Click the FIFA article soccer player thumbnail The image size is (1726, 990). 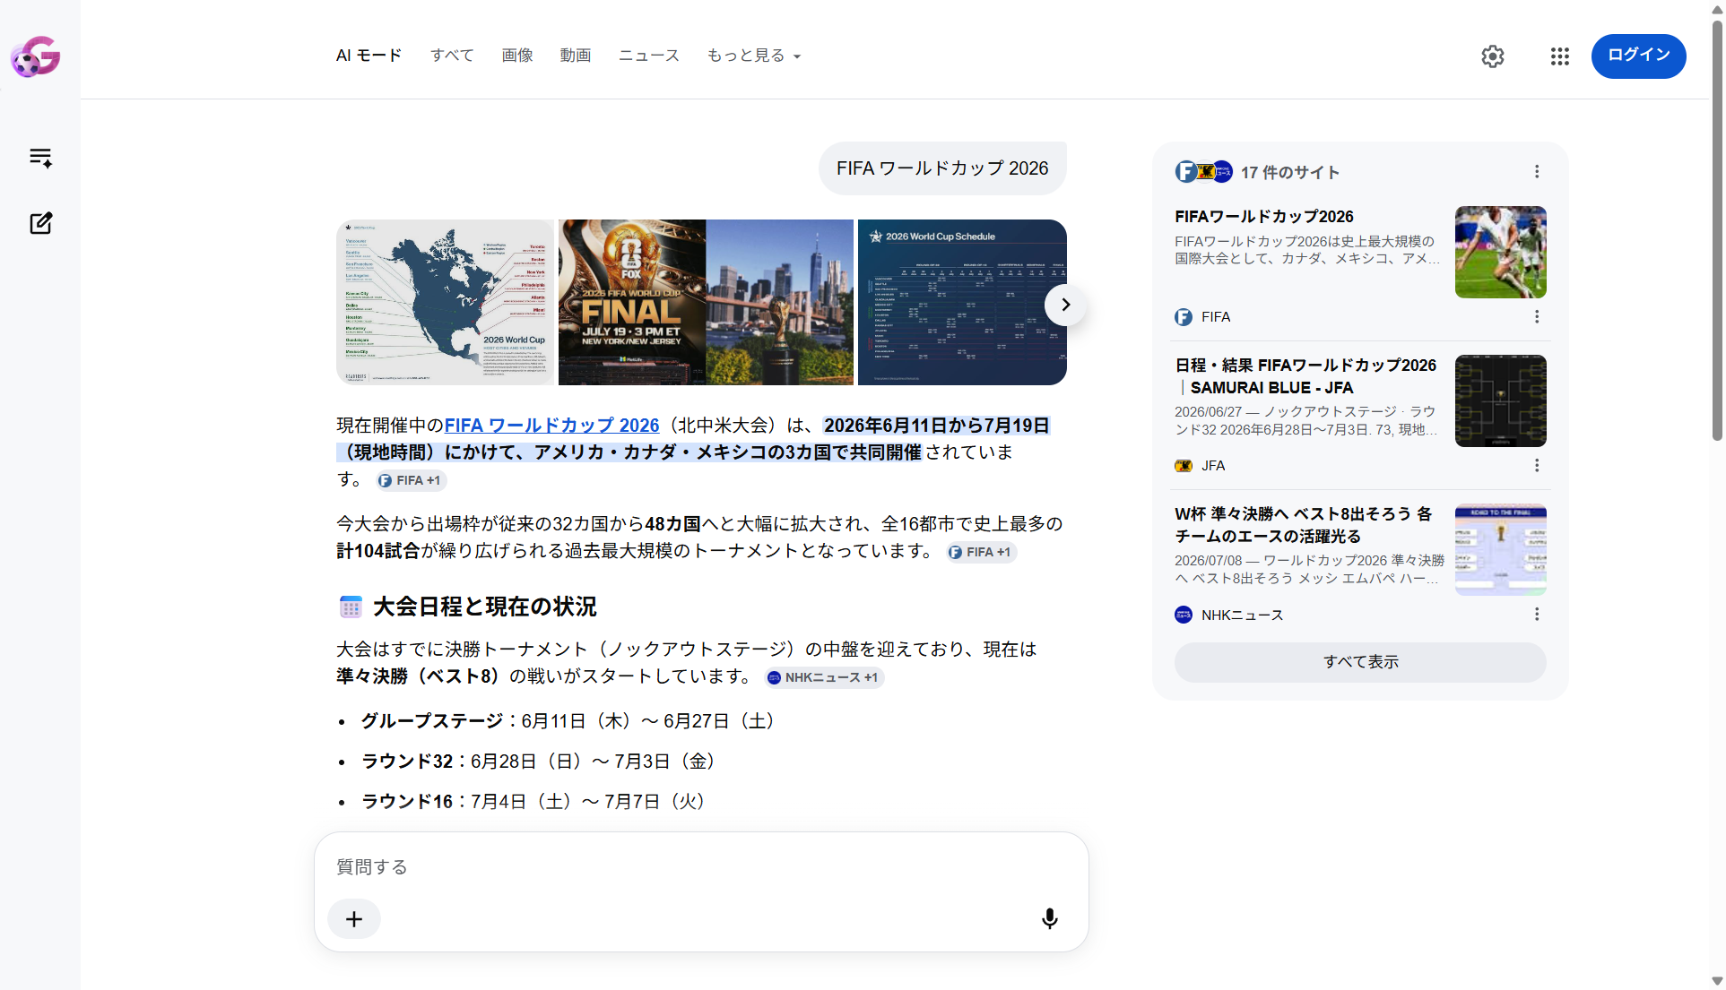coord(1500,253)
